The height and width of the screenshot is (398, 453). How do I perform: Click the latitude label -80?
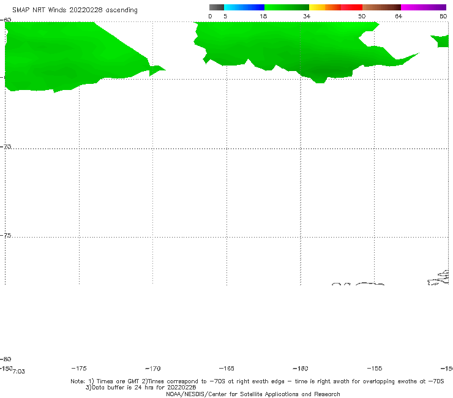6,359
